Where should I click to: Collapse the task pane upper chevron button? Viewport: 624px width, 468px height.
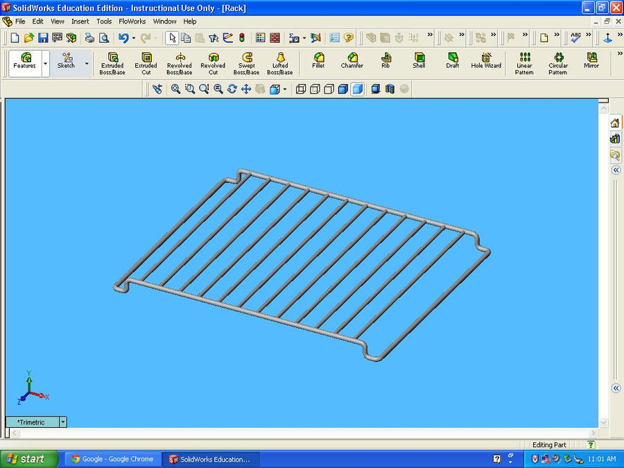(616, 171)
